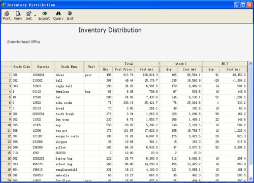Viewport: 254px width, 183px height.
Task: Click the negative cost amount -1,384.2 cell
Action: tap(233, 81)
